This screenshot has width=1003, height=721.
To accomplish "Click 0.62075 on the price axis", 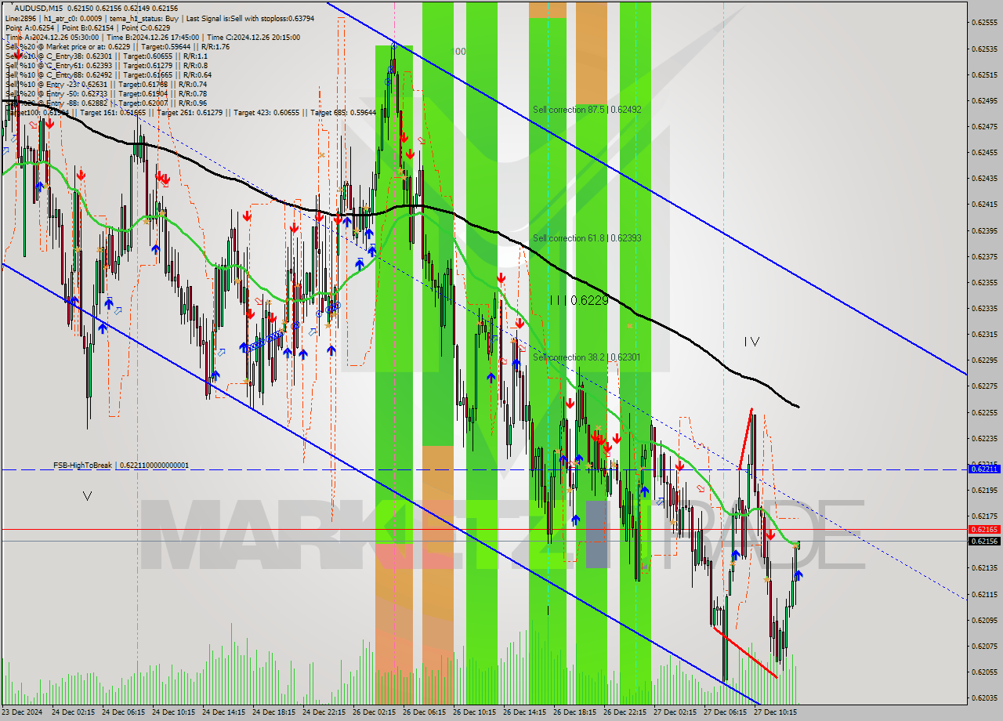I will (x=985, y=646).
